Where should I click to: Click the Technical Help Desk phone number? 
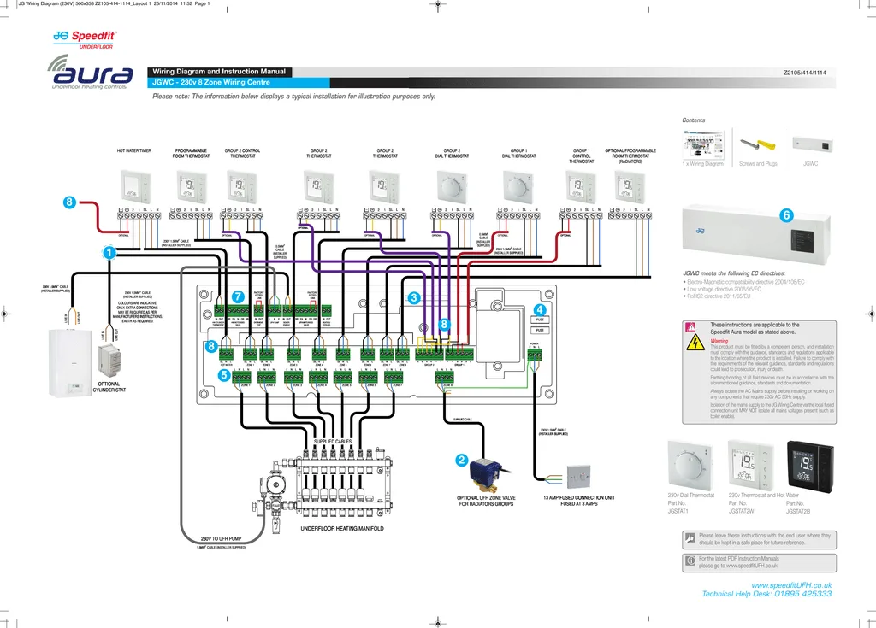pos(766,593)
